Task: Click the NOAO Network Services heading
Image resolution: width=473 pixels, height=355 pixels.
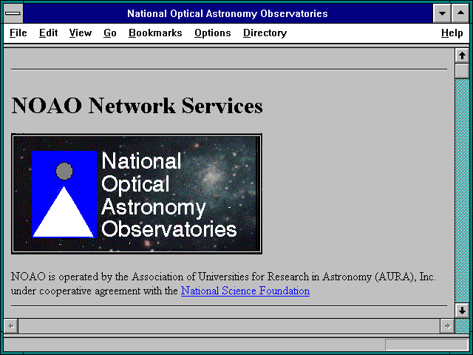Action: [137, 106]
